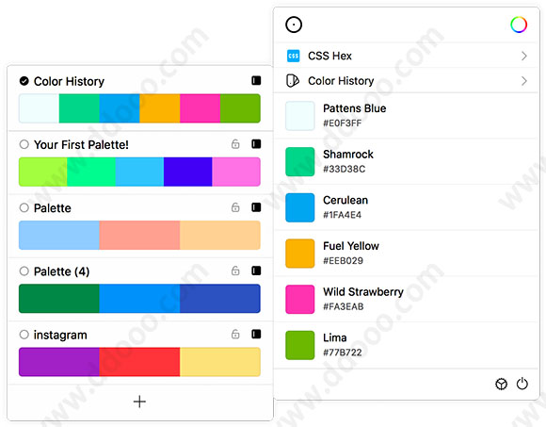Image resolution: width=546 pixels, height=427 pixels.
Task: Select the Your First Palette! radio button
Action: pos(24,144)
